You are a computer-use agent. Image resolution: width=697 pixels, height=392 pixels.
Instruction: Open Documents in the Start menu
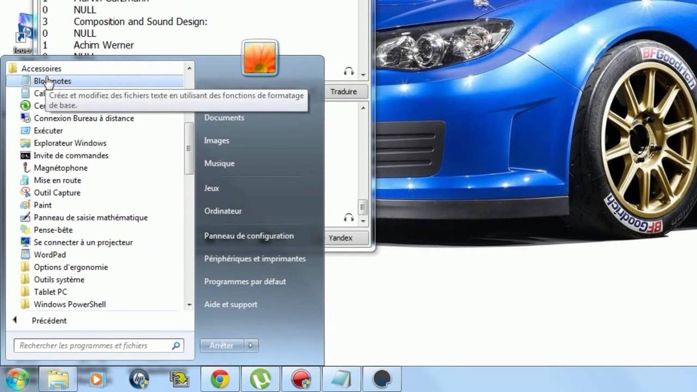tap(224, 118)
